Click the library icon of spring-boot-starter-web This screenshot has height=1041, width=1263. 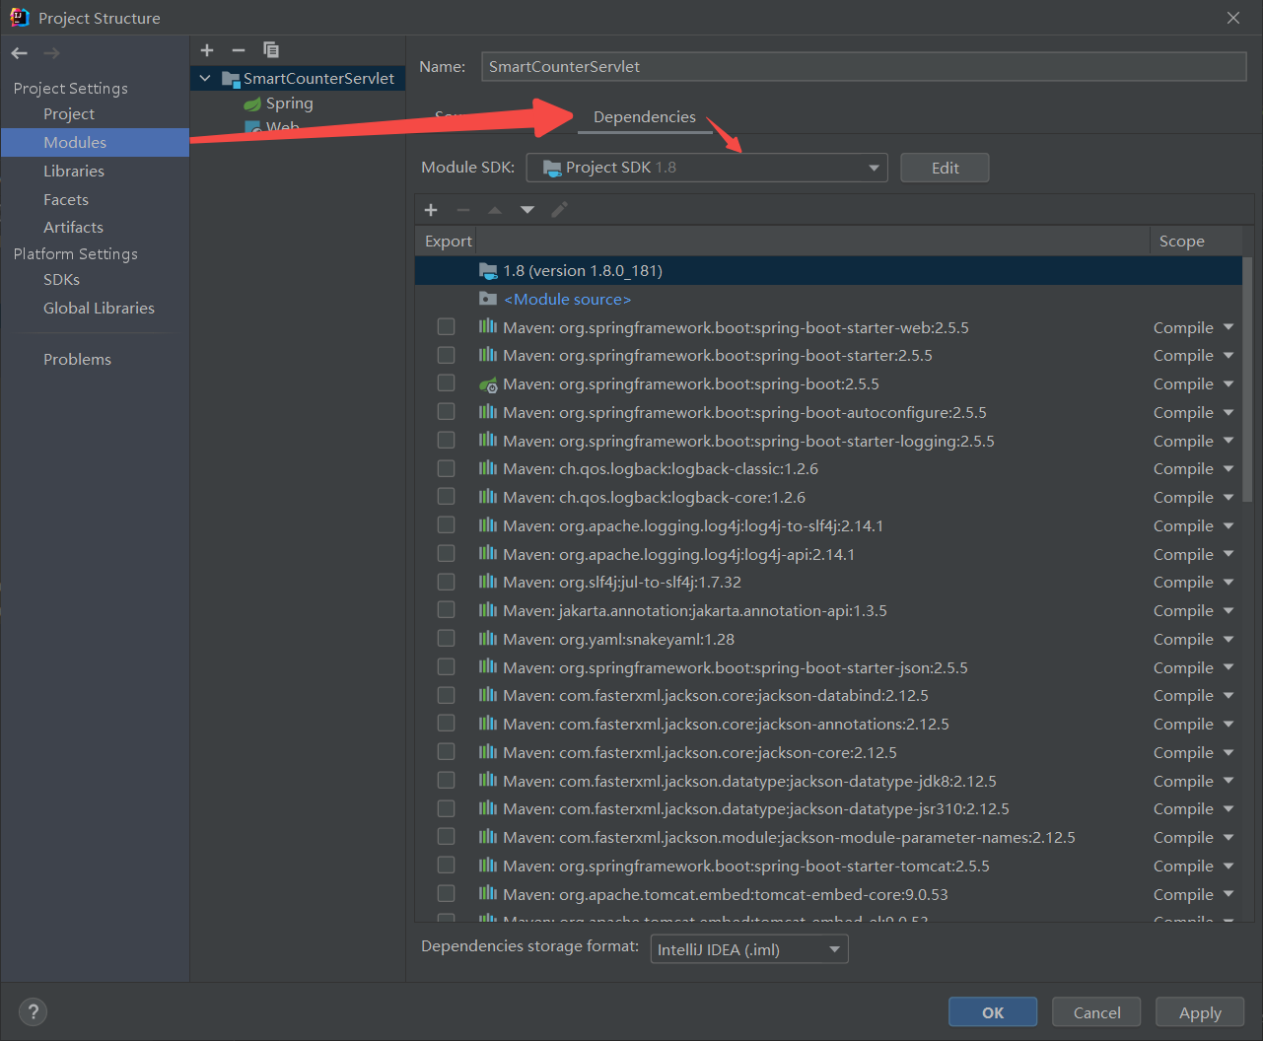[x=488, y=326]
